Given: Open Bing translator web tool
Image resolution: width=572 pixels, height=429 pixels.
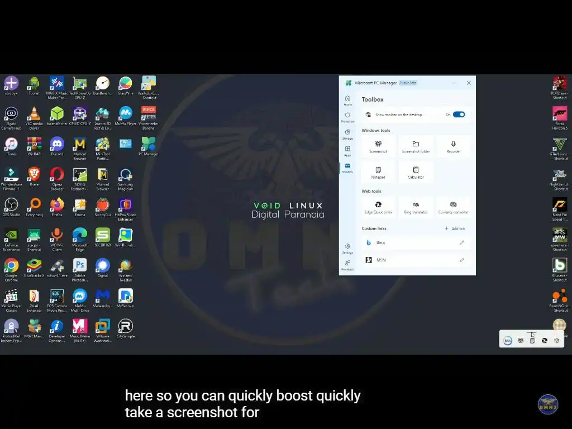Looking at the screenshot, I should tap(416, 208).
